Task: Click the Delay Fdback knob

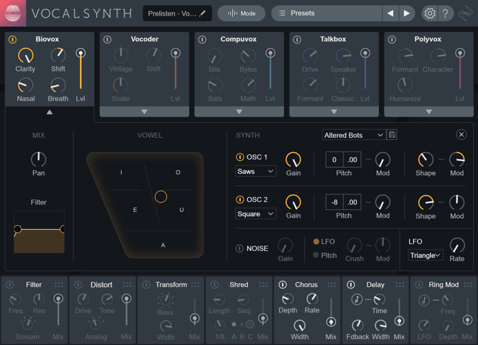Action: [358, 325]
